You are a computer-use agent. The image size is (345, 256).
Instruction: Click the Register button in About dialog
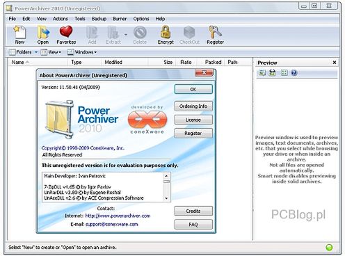click(193, 134)
